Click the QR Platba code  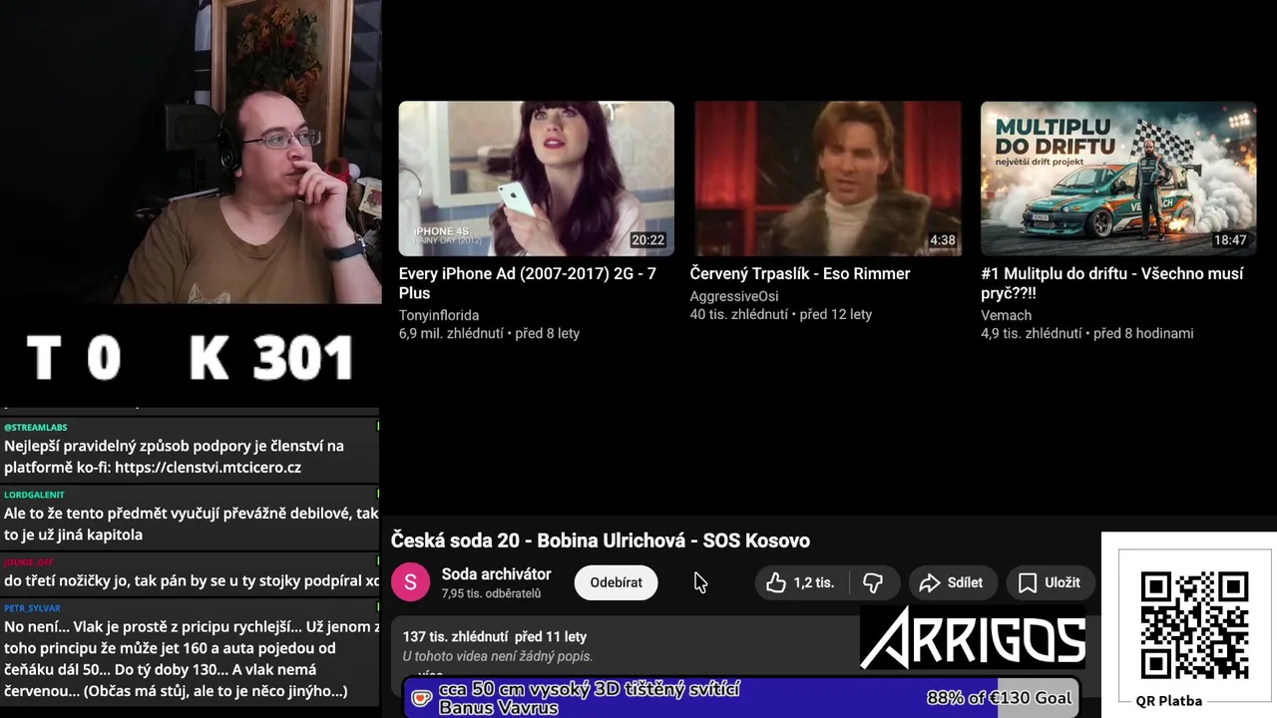click(x=1194, y=625)
